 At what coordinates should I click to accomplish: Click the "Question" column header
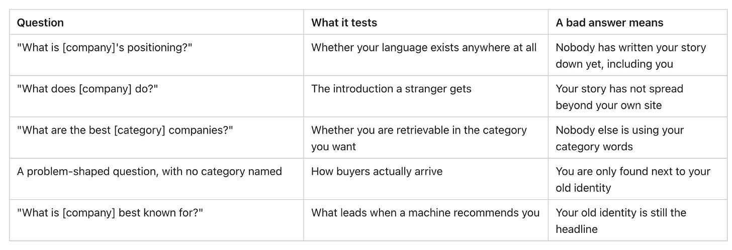coord(156,23)
